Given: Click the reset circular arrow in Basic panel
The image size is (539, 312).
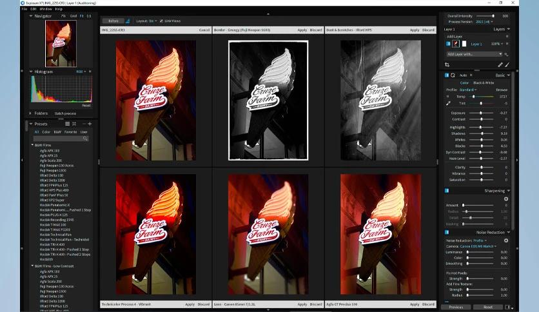Looking at the screenshot, I should pyautogui.click(x=453, y=75).
